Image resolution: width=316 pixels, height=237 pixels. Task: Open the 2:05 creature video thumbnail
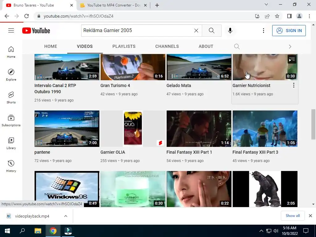tap(265, 189)
